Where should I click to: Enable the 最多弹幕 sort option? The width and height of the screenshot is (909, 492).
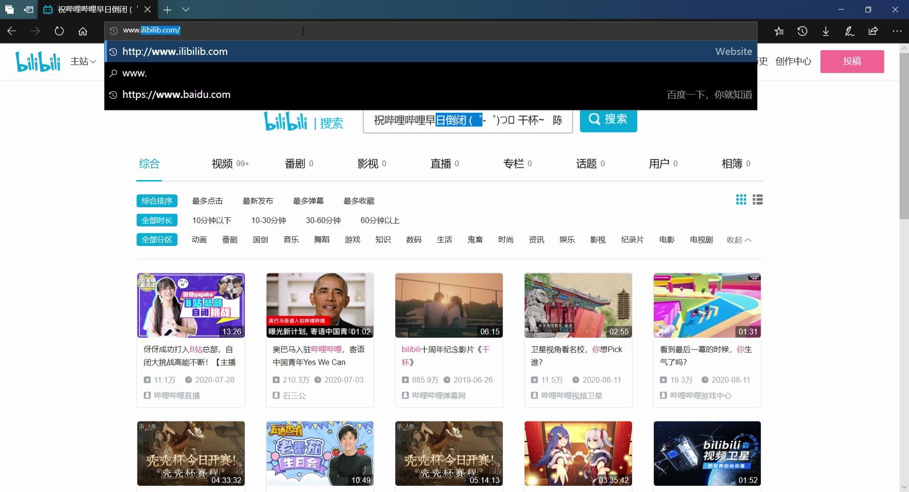click(x=308, y=201)
